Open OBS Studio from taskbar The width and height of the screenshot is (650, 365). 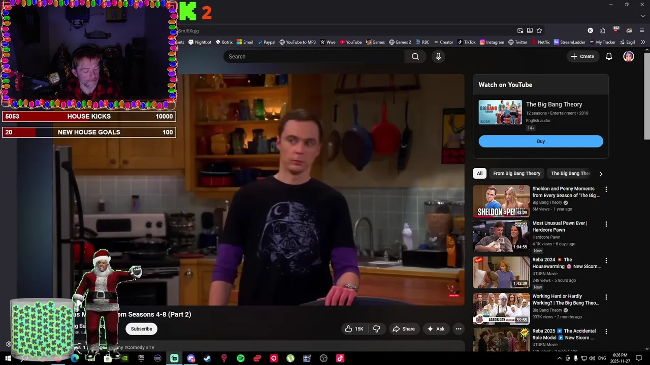pyautogui.click(x=323, y=358)
